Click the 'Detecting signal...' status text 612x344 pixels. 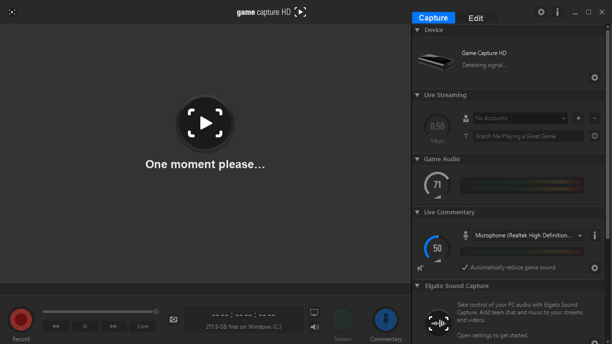484,65
